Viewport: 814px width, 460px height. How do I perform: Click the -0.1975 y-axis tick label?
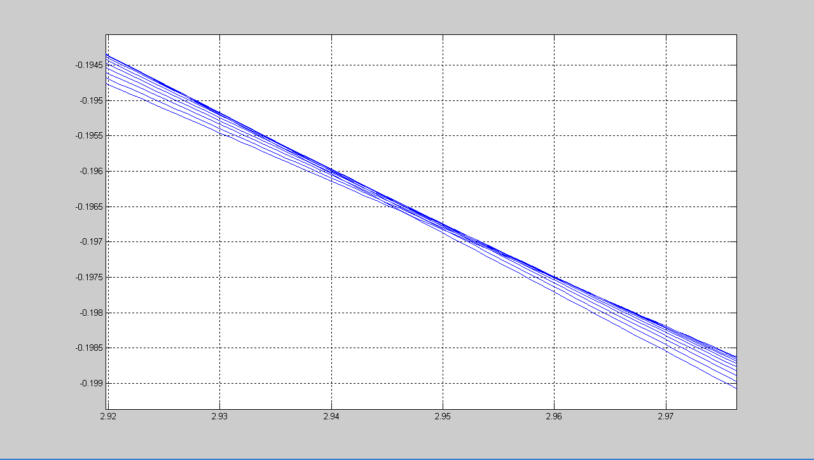click(90, 278)
